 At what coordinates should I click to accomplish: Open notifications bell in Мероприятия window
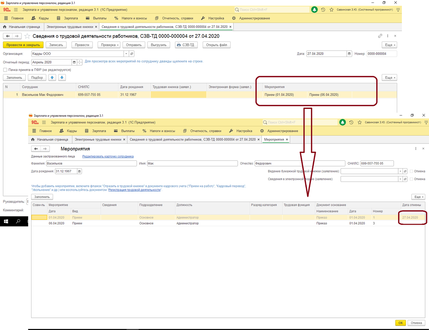point(342,122)
